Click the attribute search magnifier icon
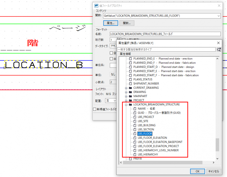The width and height of the screenshot is (227, 177). pos(219,49)
